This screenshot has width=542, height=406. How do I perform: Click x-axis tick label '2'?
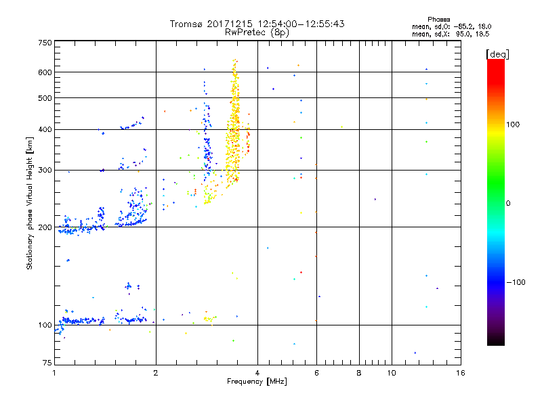[156, 373]
